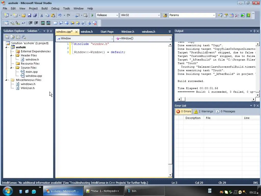Collapse the code outlining box on line 1
The image size is (261, 196).
click(72, 44)
